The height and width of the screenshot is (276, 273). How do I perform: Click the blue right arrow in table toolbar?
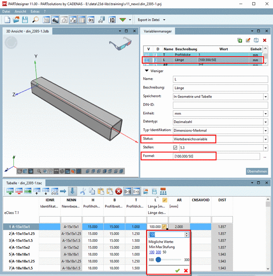[x=63, y=191]
